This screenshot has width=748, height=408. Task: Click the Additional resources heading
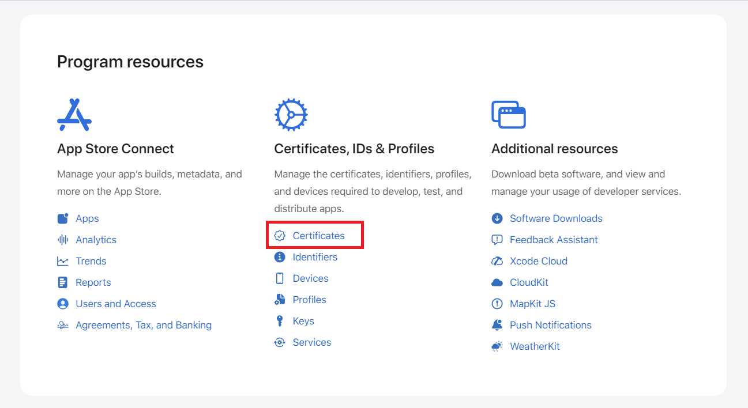555,149
